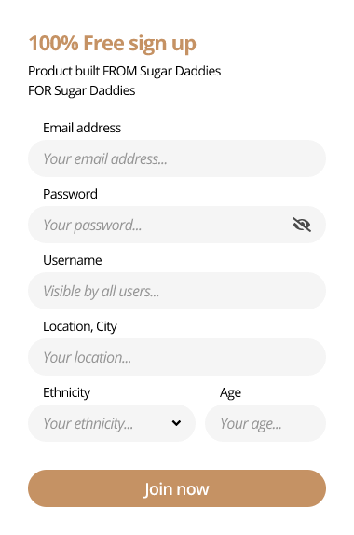The height and width of the screenshot is (535, 354).
Task: Focus the email address input field
Action: coord(177,158)
